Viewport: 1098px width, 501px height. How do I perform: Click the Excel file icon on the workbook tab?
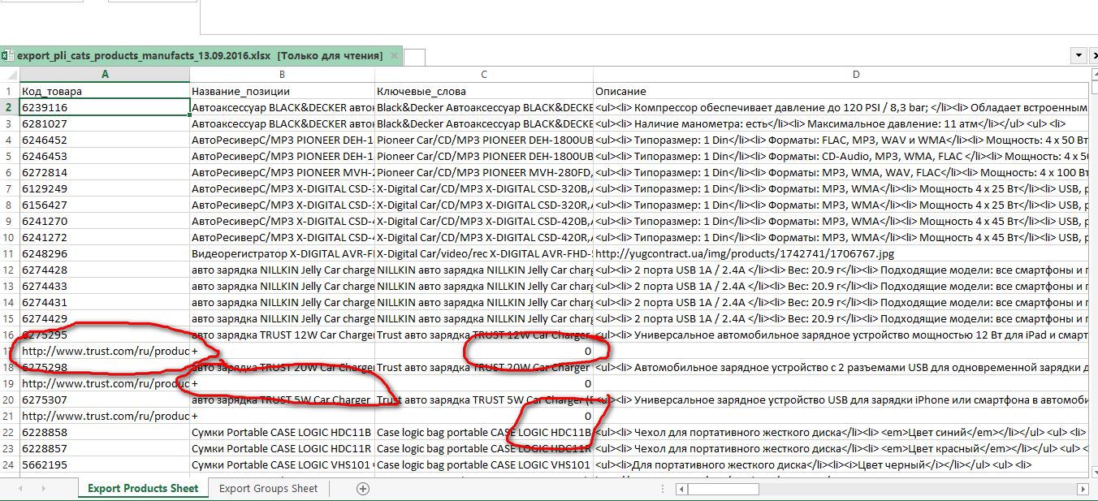6,56
